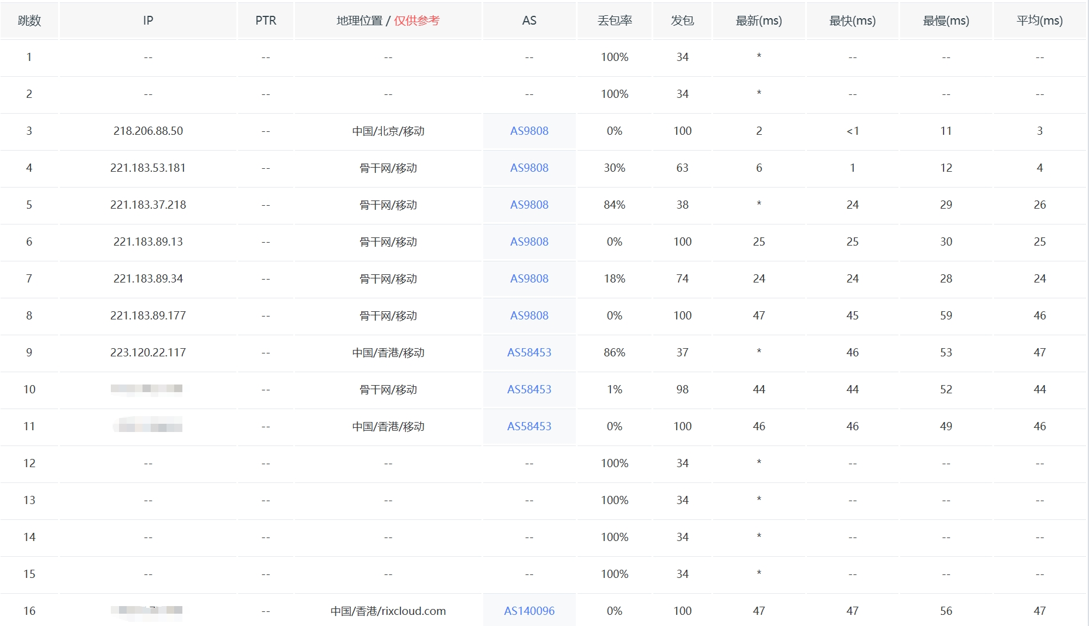The image size is (1089, 626).
Task: Select the sent packets value 38
Action: click(682, 205)
